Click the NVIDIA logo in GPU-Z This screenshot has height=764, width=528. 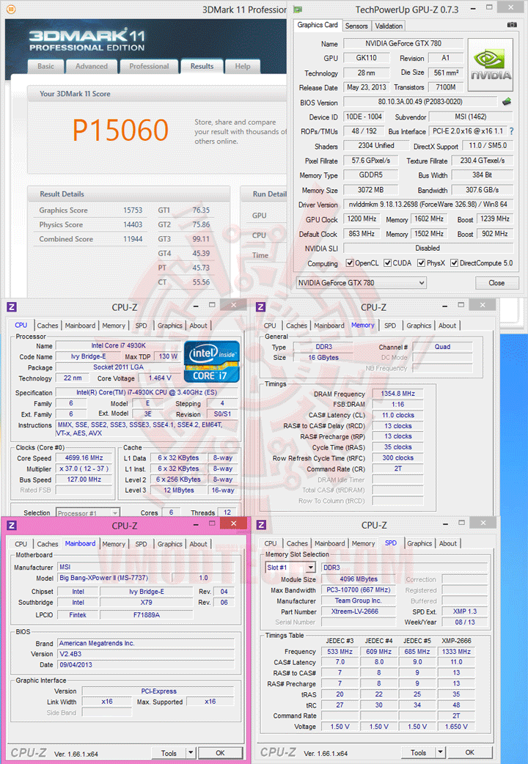[x=491, y=65]
